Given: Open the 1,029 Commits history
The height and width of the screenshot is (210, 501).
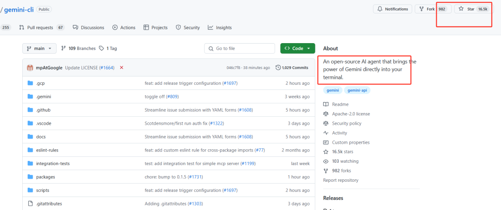Looking at the screenshot, I should tap(292, 68).
